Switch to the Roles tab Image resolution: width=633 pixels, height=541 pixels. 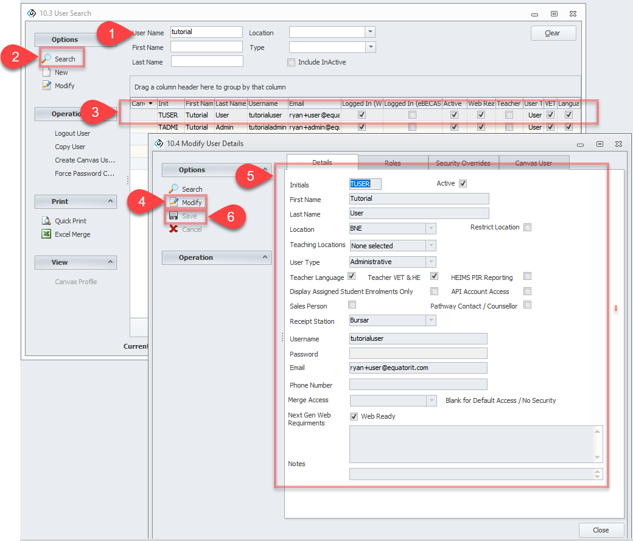pyautogui.click(x=393, y=163)
